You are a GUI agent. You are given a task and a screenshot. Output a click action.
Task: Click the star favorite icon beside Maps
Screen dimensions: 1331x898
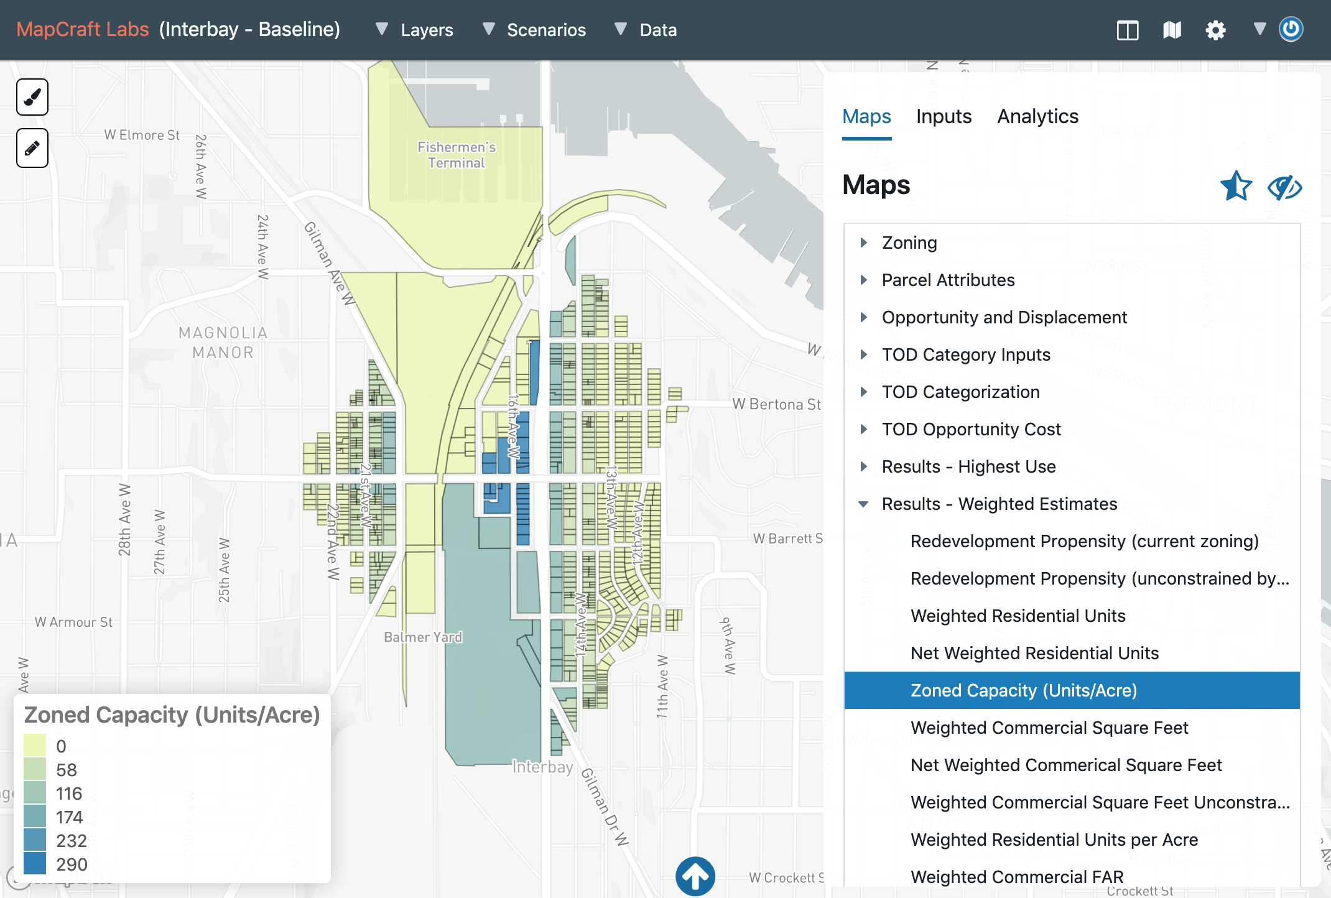click(1236, 186)
